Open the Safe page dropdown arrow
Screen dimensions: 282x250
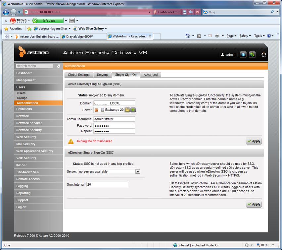pyautogui.click(x=66, y=21)
